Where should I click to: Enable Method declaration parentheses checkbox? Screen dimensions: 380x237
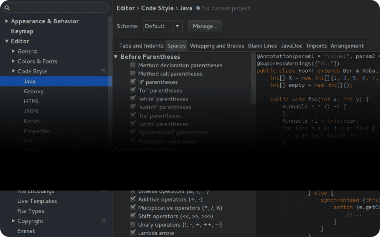tap(133, 65)
